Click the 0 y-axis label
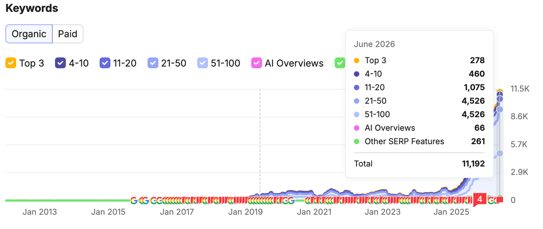 (513, 200)
